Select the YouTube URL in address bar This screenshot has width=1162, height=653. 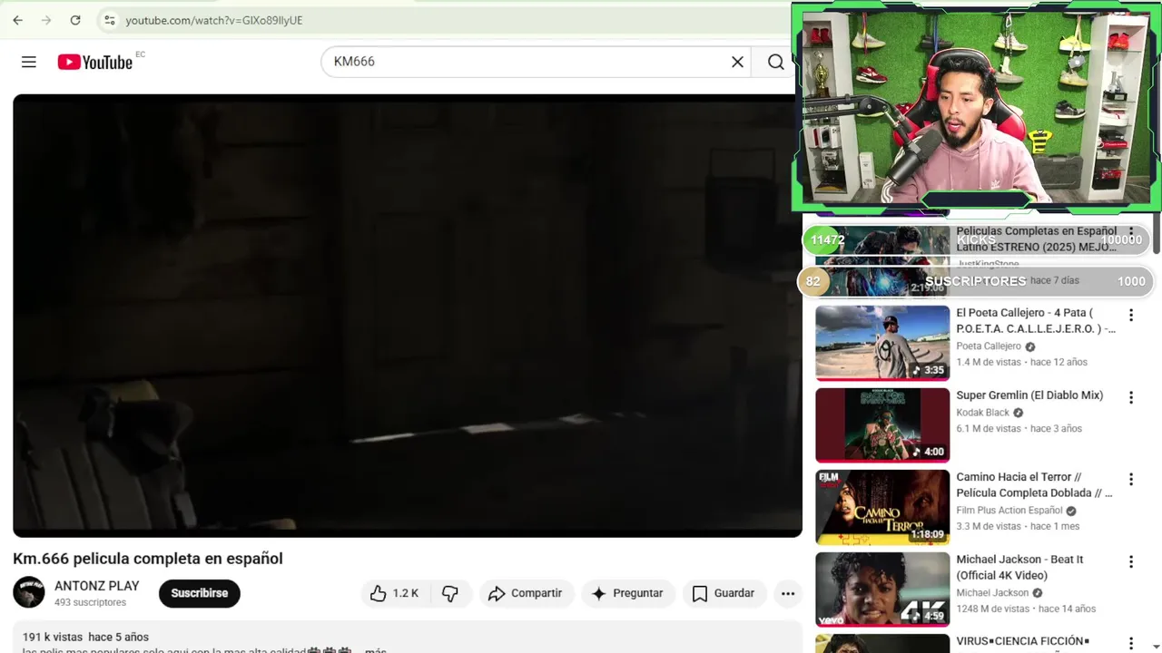[214, 20]
